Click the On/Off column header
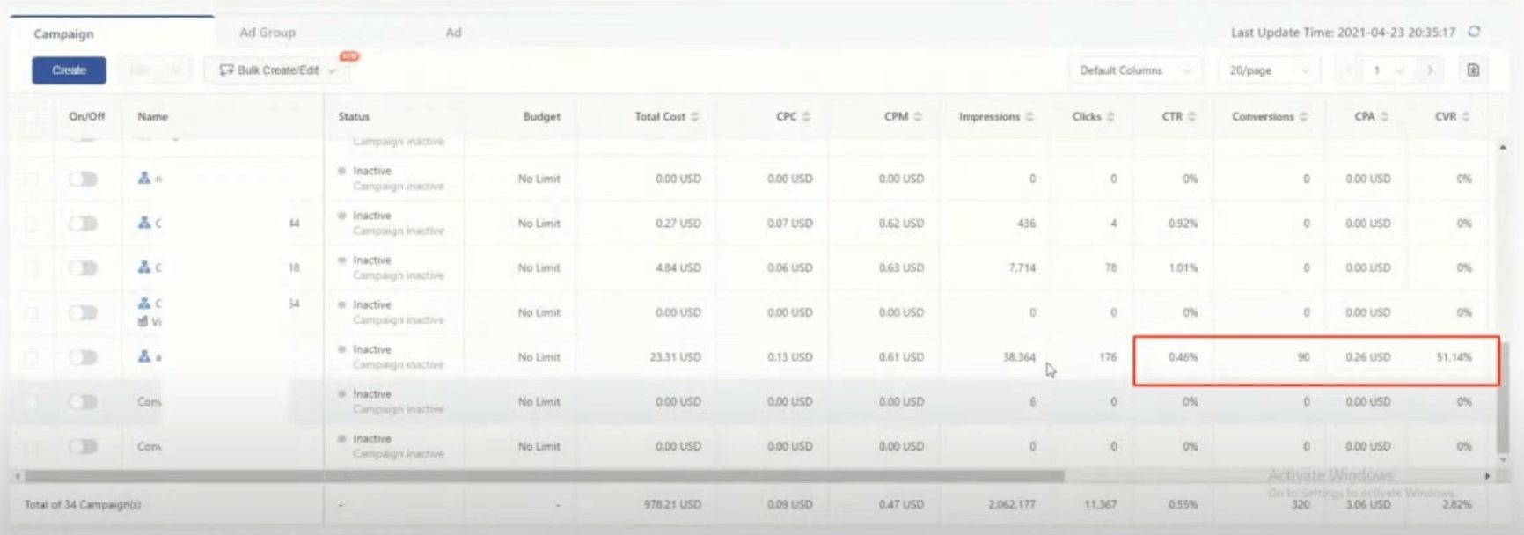 coord(86,116)
